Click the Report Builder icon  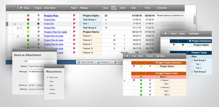coord(79,62)
